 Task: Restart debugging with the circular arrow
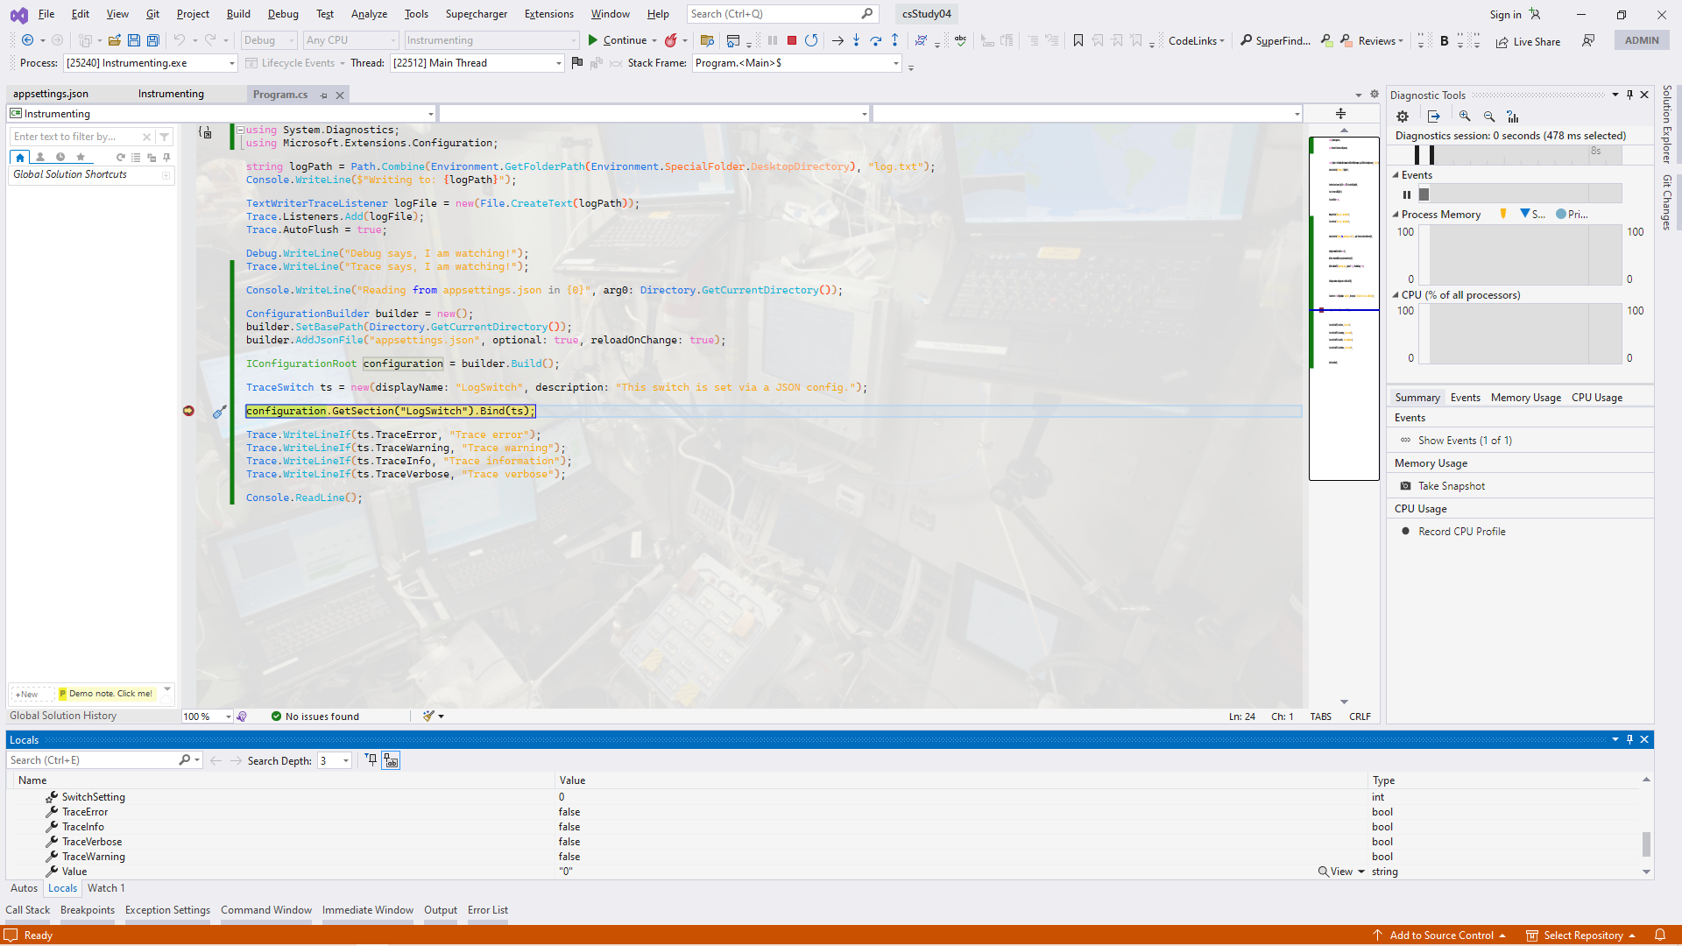811,40
